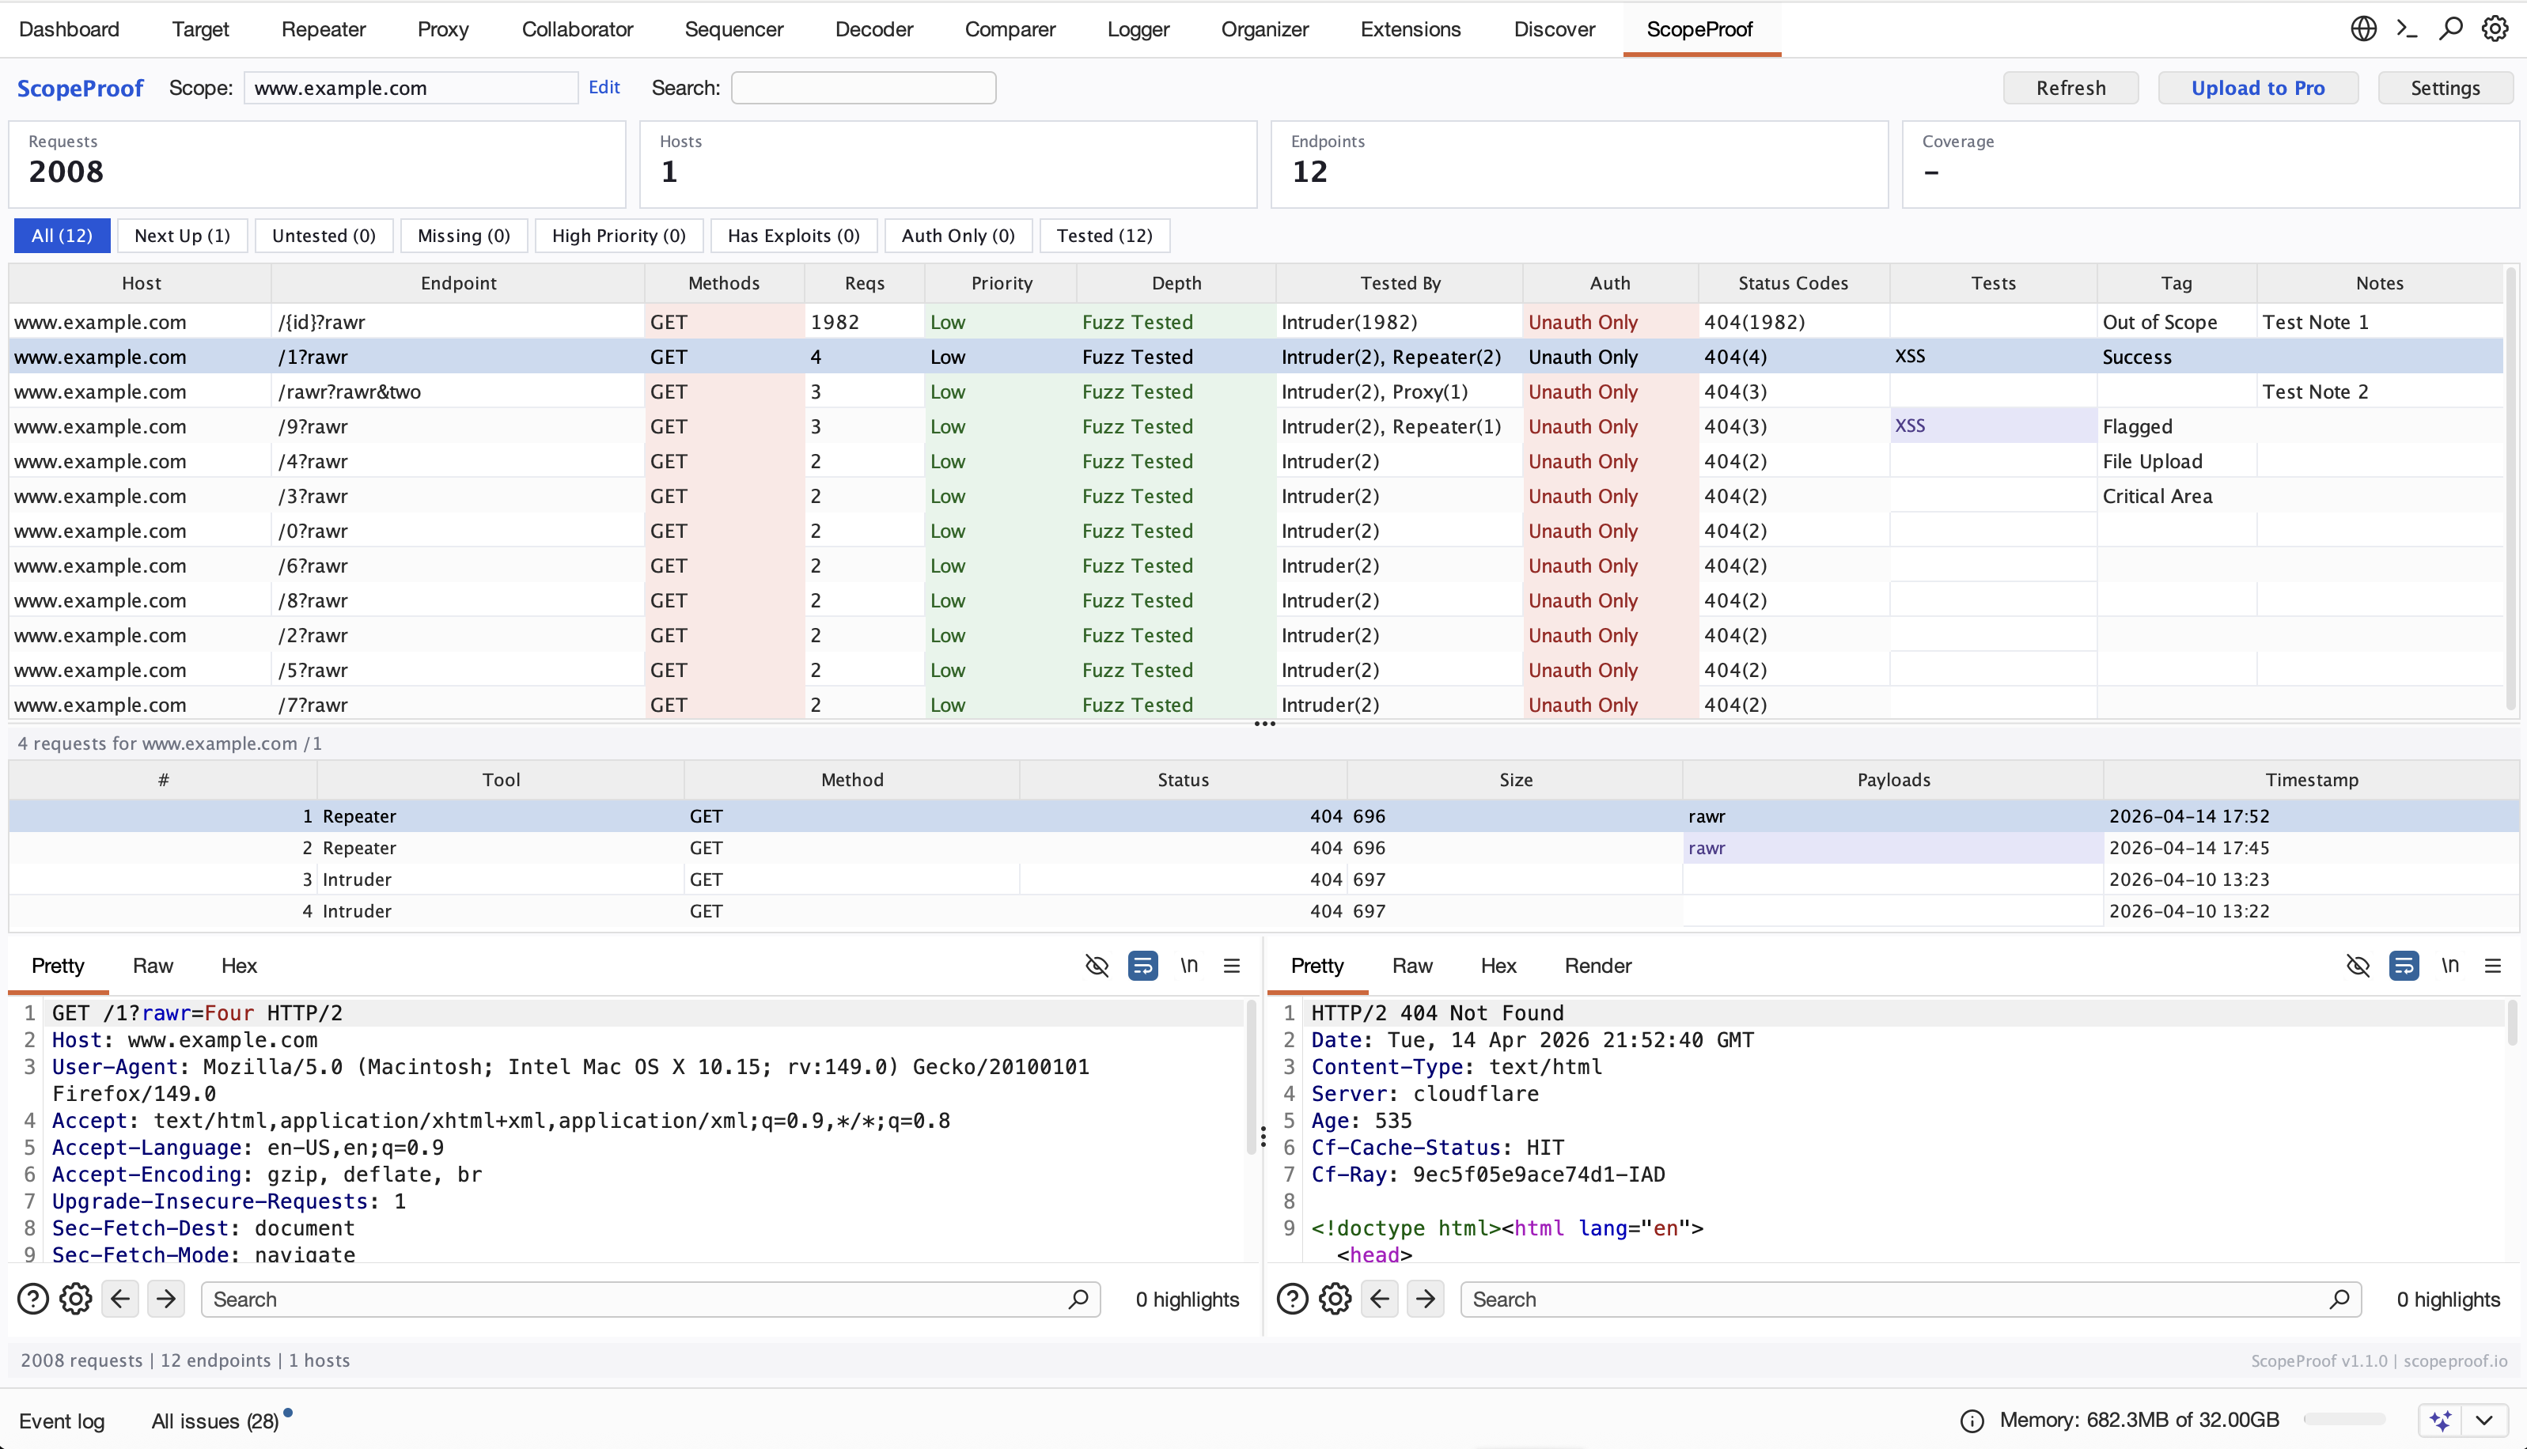Toggle show newlines \n in response viewer
The height and width of the screenshot is (1449, 2527).
[x=2450, y=965]
